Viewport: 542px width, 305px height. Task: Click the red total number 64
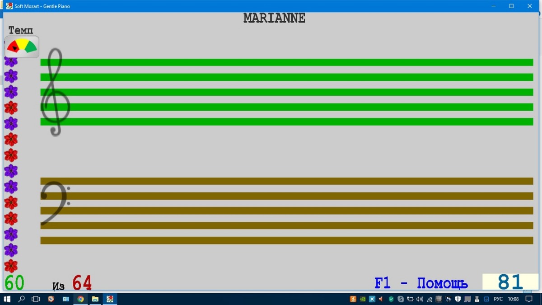82,283
